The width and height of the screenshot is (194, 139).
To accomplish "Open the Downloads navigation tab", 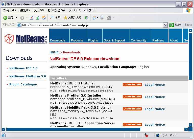I will [x=59, y=36].
